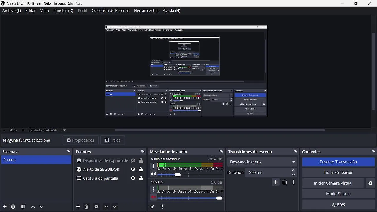Hide Captura de pantalla source
This screenshot has height=212, width=377.
133,178
